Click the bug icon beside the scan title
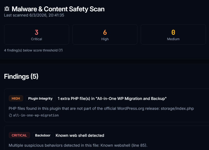The image size is (209, 150). tap(7, 9)
